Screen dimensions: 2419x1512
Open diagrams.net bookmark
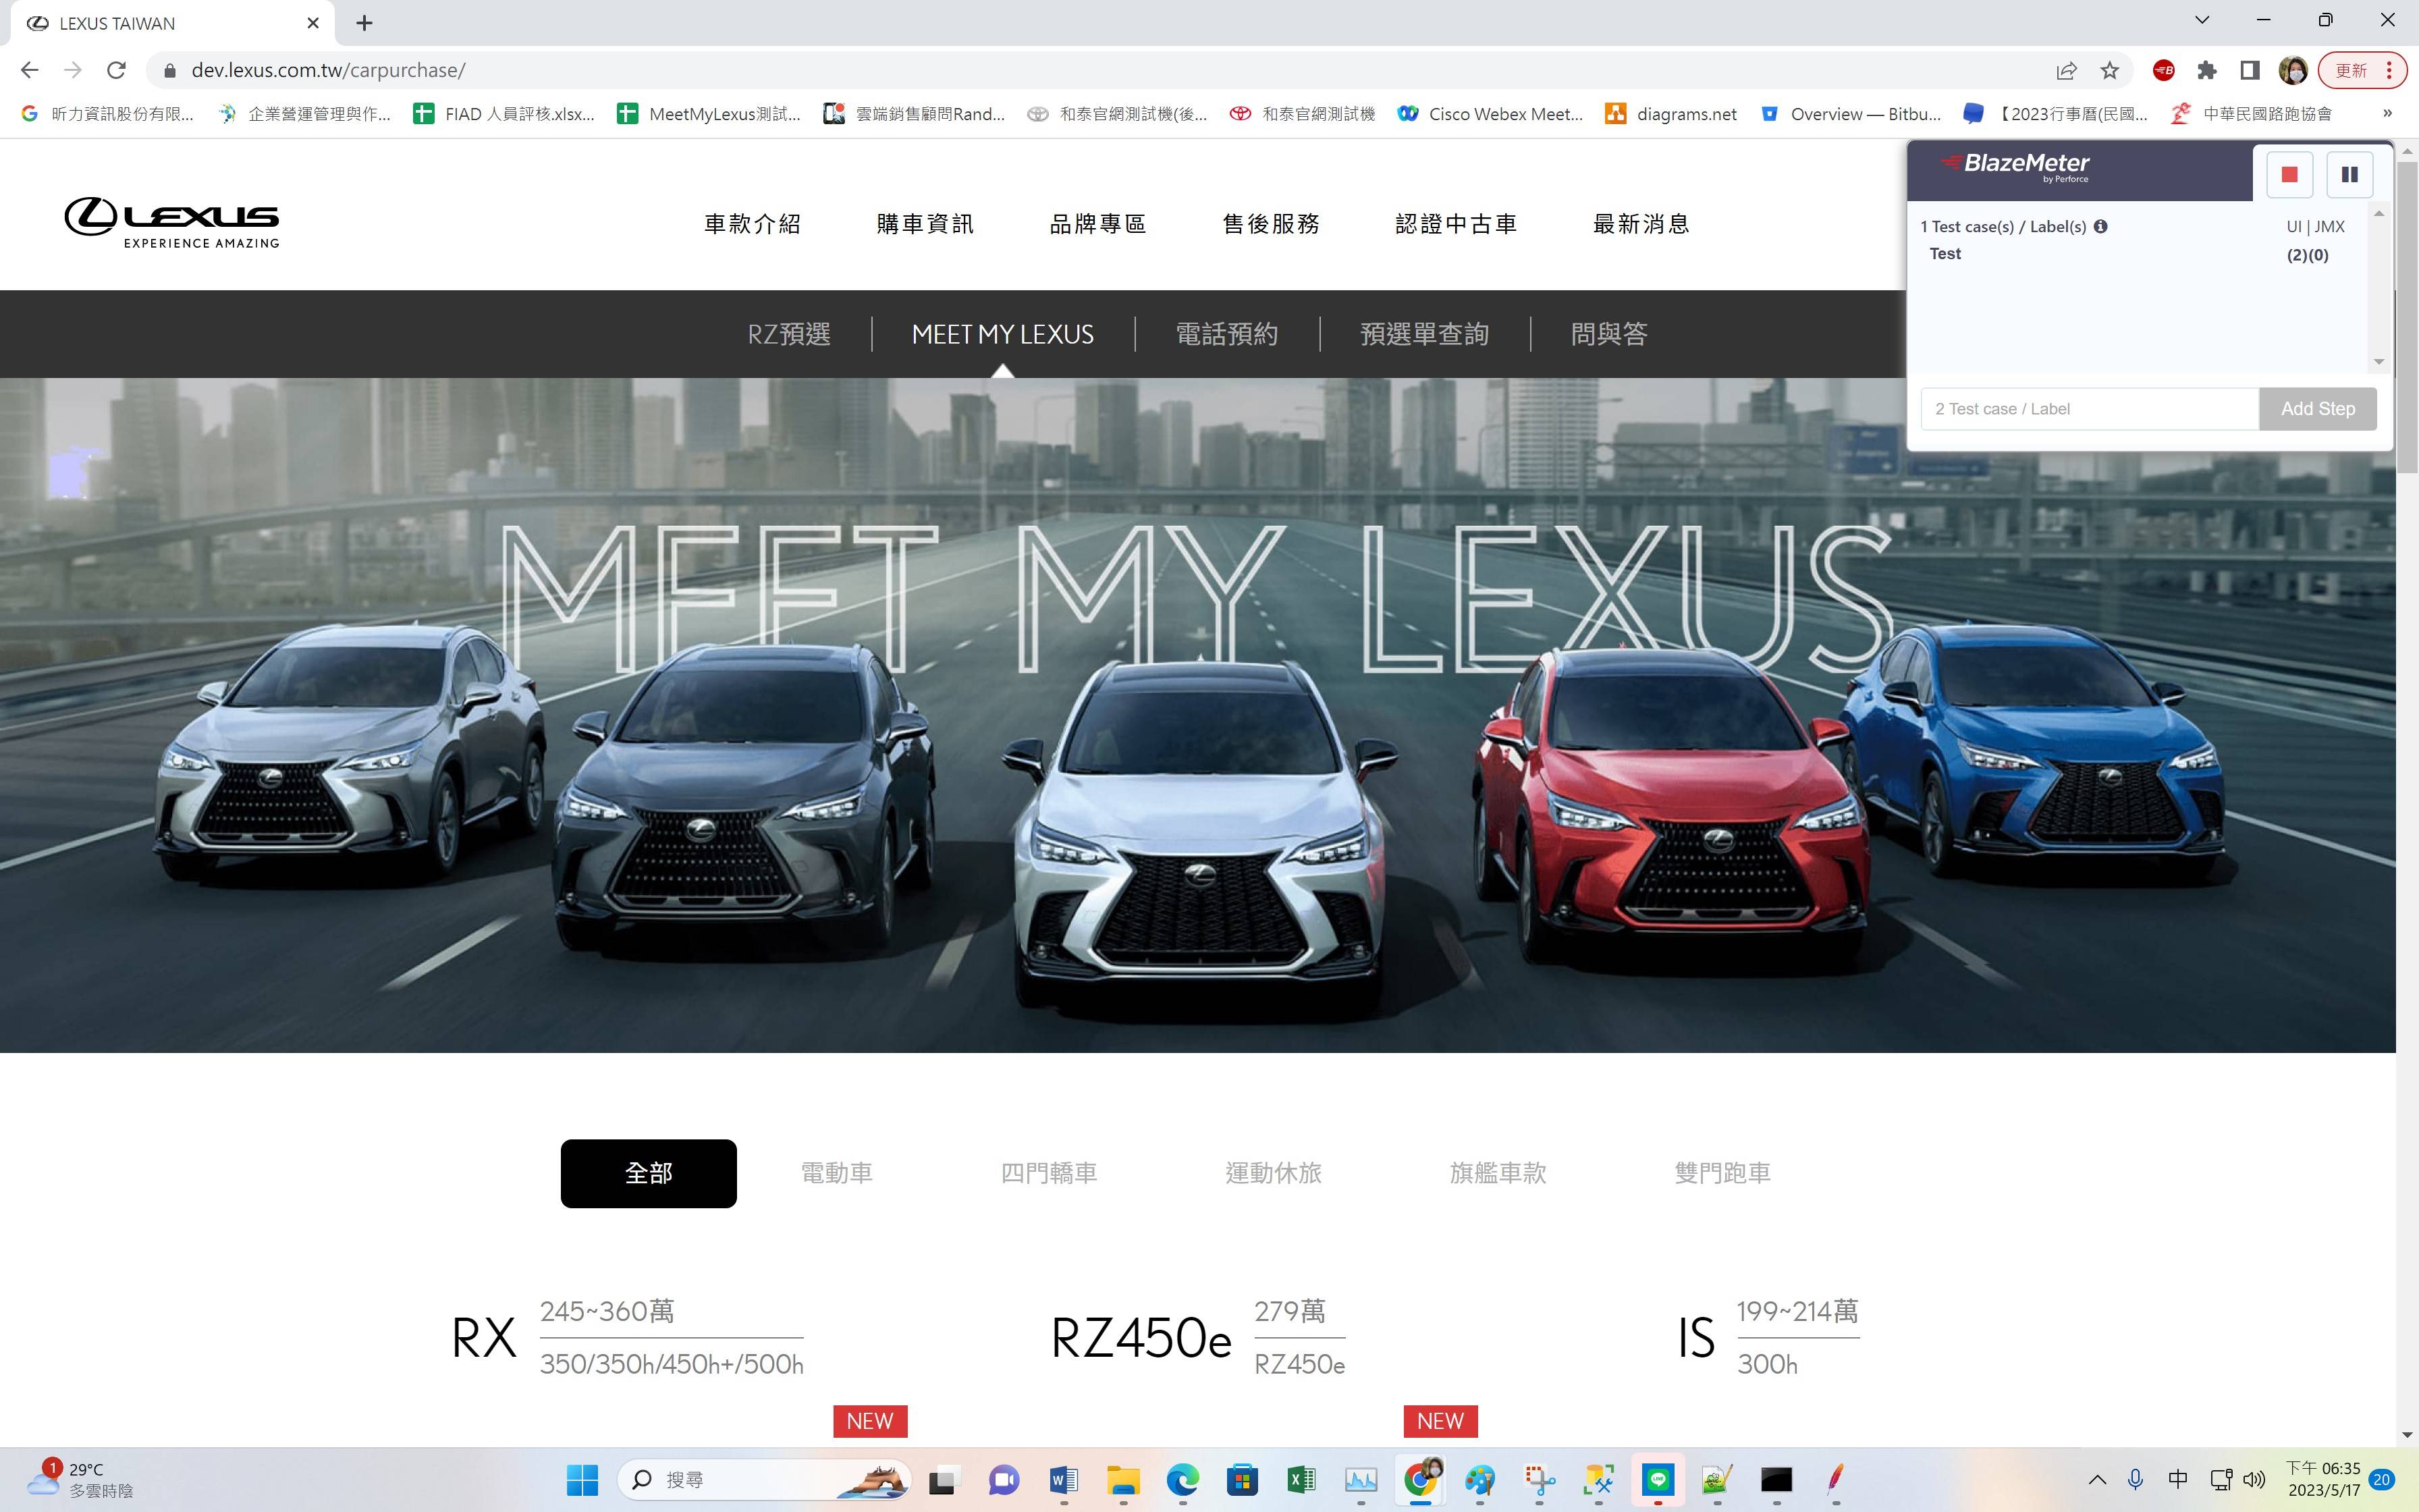pyautogui.click(x=1671, y=114)
